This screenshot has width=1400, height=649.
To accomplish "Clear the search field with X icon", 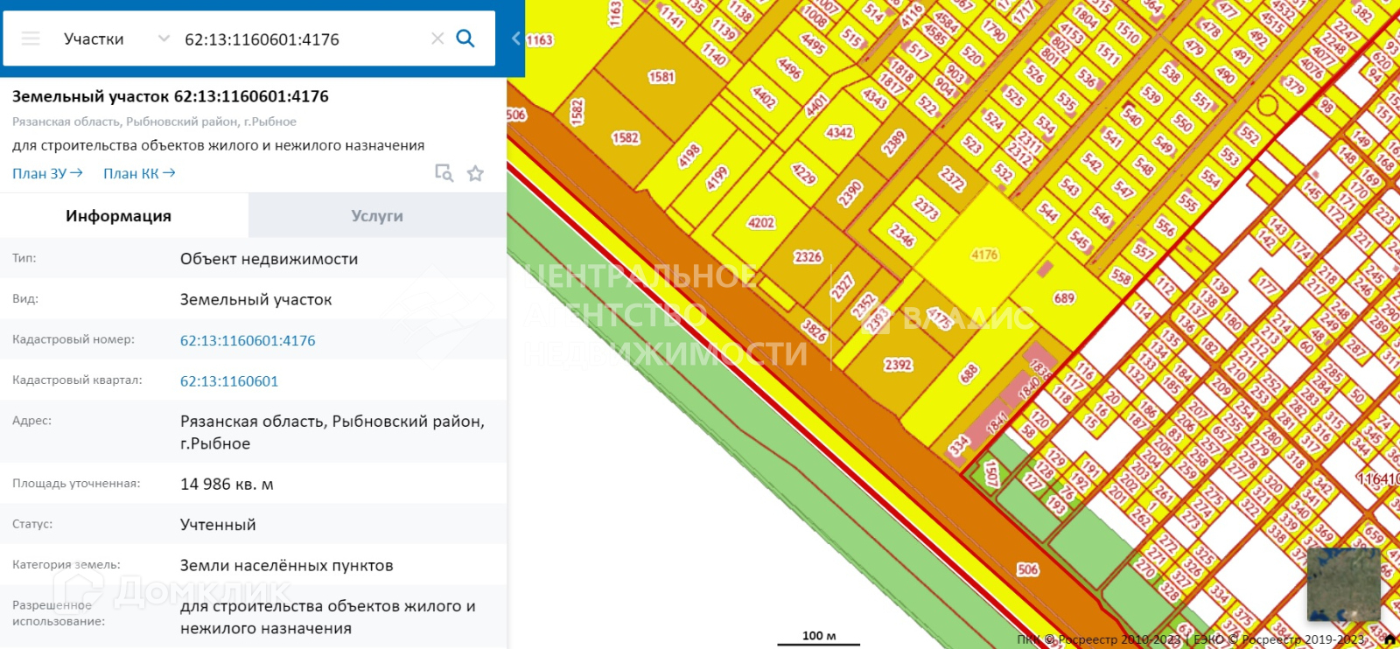I will point(437,38).
